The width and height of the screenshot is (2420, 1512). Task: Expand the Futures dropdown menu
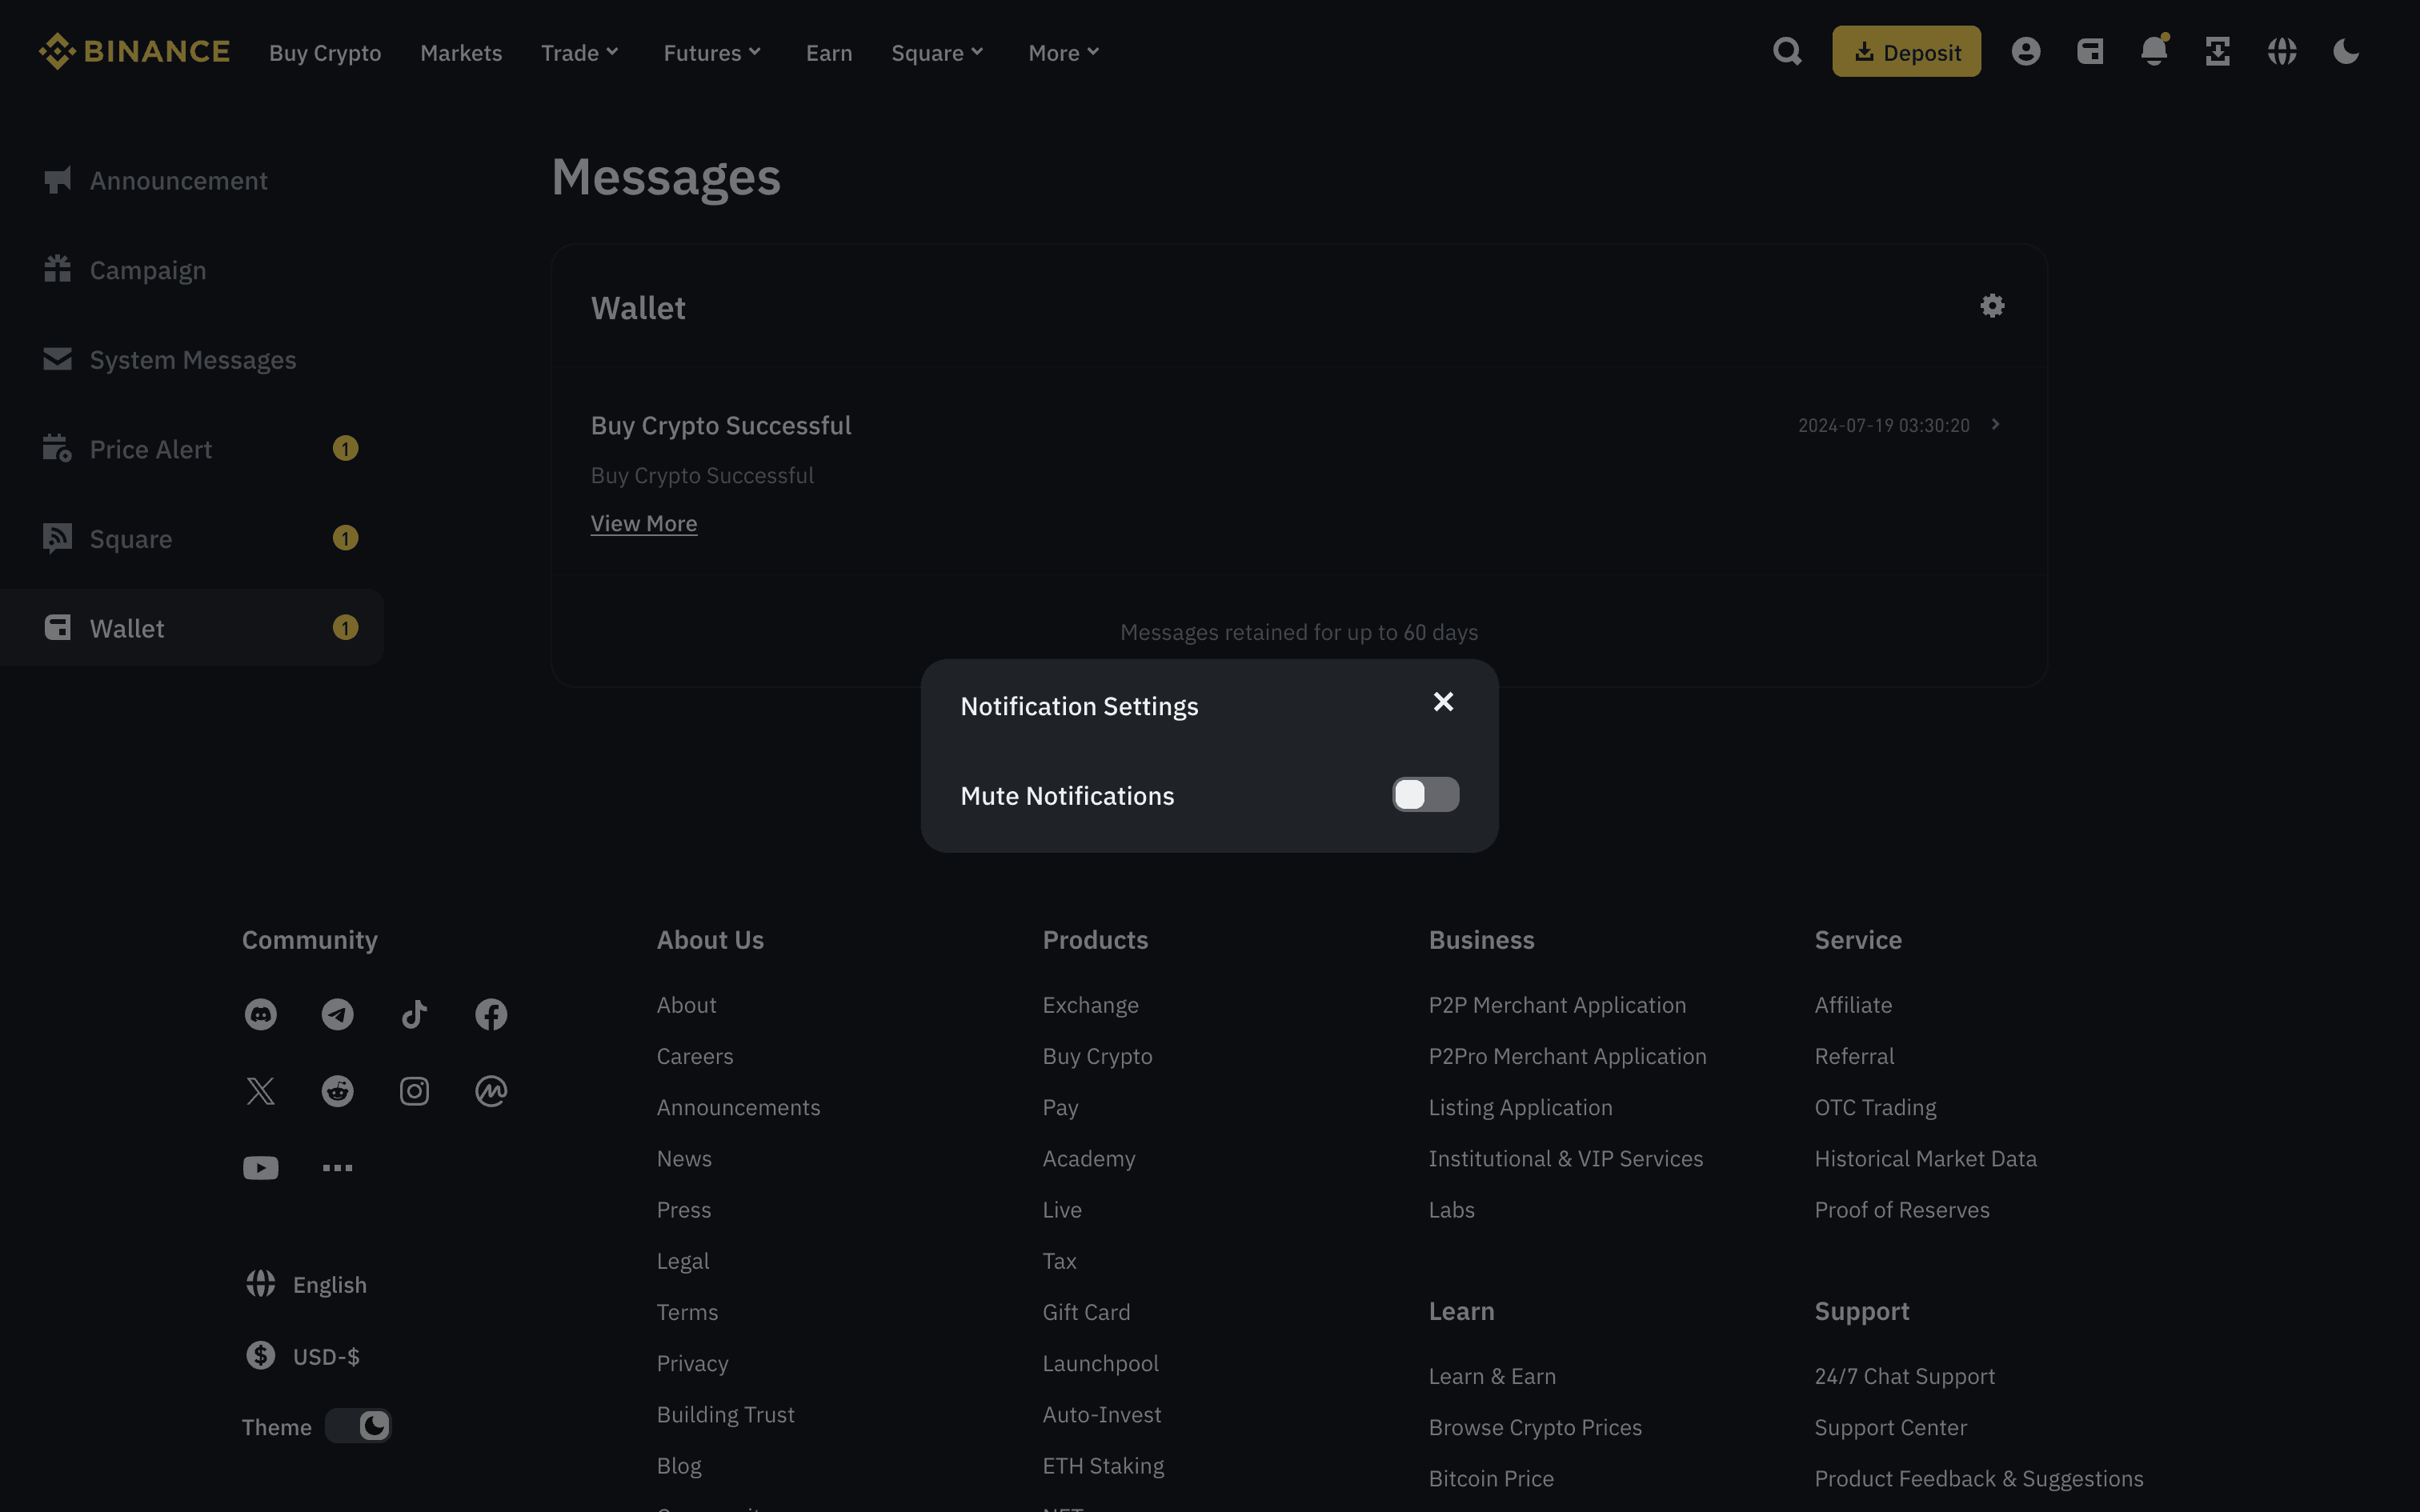tap(712, 53)
